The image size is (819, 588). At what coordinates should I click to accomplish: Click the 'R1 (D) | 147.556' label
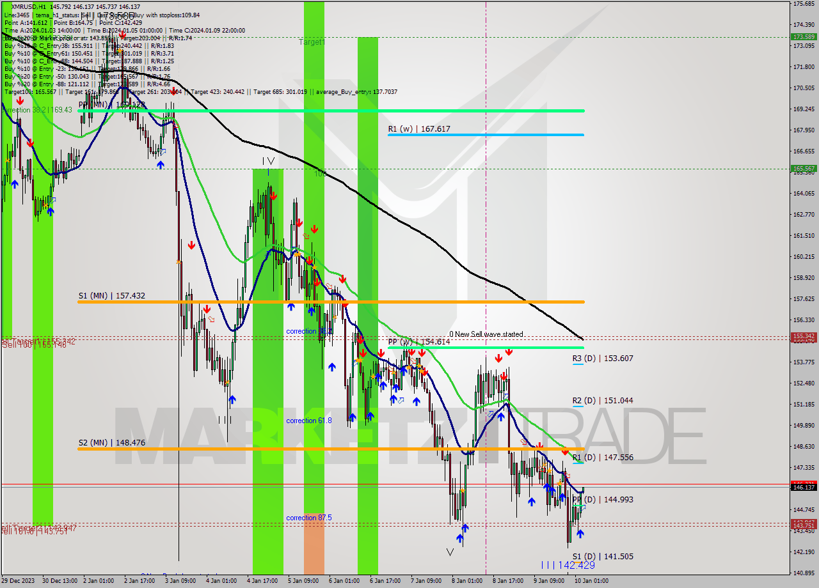603,458
